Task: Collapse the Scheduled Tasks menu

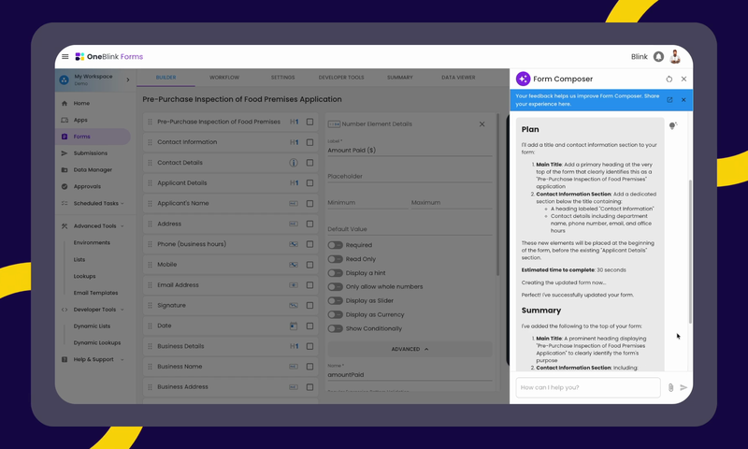Action: tap(122, 203)
